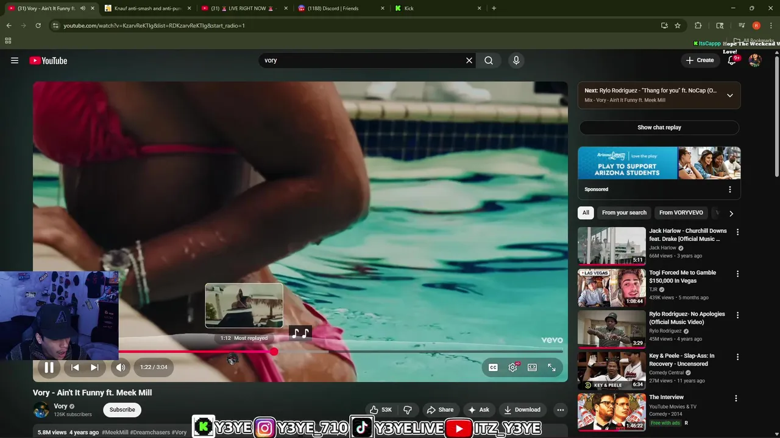Open options for Jack Harlow video

(737, 232)
